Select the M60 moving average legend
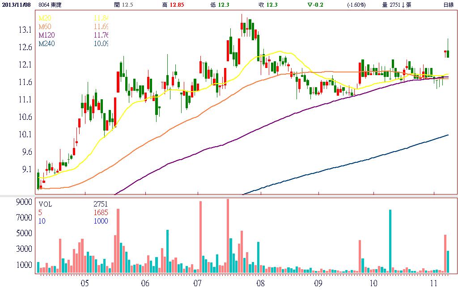Screen dimensions: 458x296 tap(44, 27)
